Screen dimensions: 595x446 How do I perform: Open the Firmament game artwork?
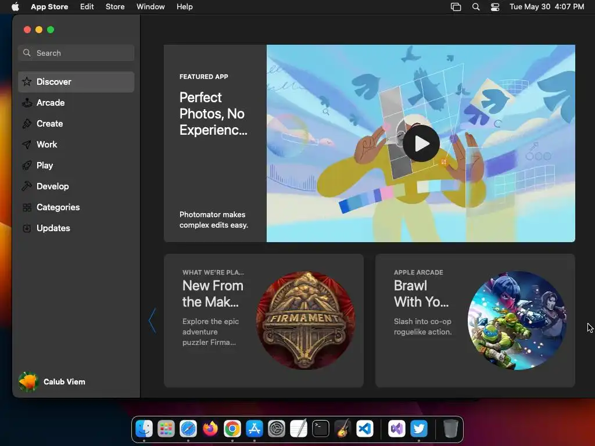pos(306,320)
